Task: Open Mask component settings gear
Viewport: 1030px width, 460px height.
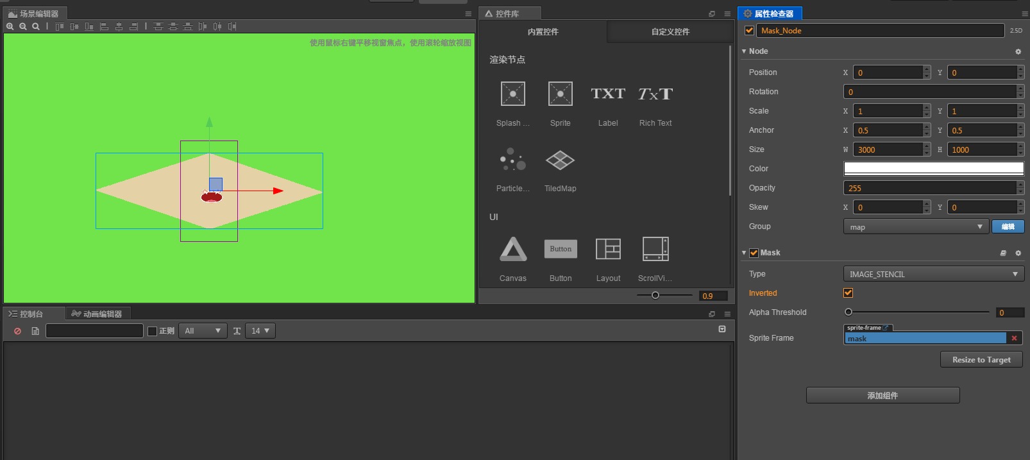Action: (1018, 253)
